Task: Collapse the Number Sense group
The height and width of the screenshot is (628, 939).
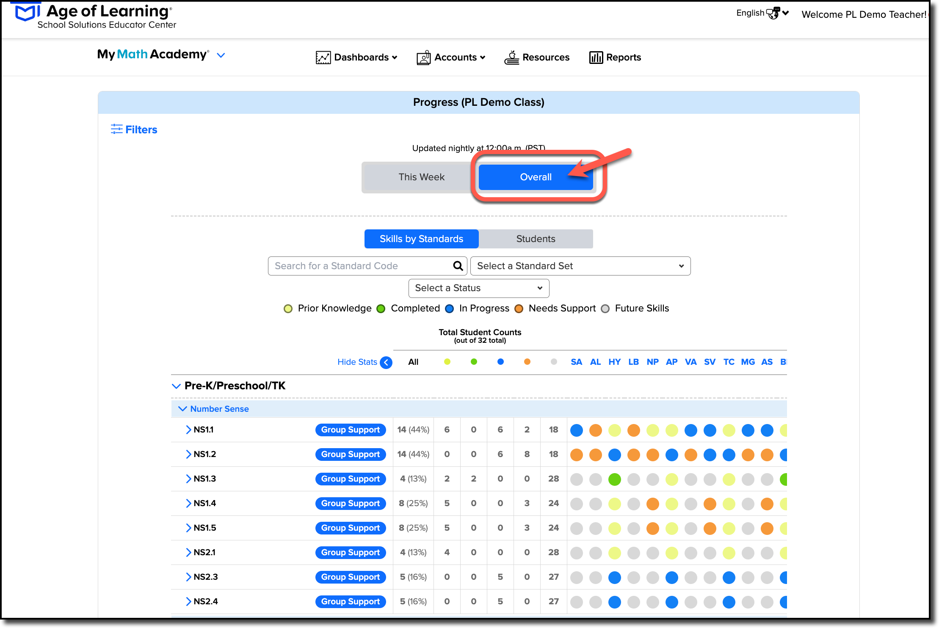Action: click(182, 409)
